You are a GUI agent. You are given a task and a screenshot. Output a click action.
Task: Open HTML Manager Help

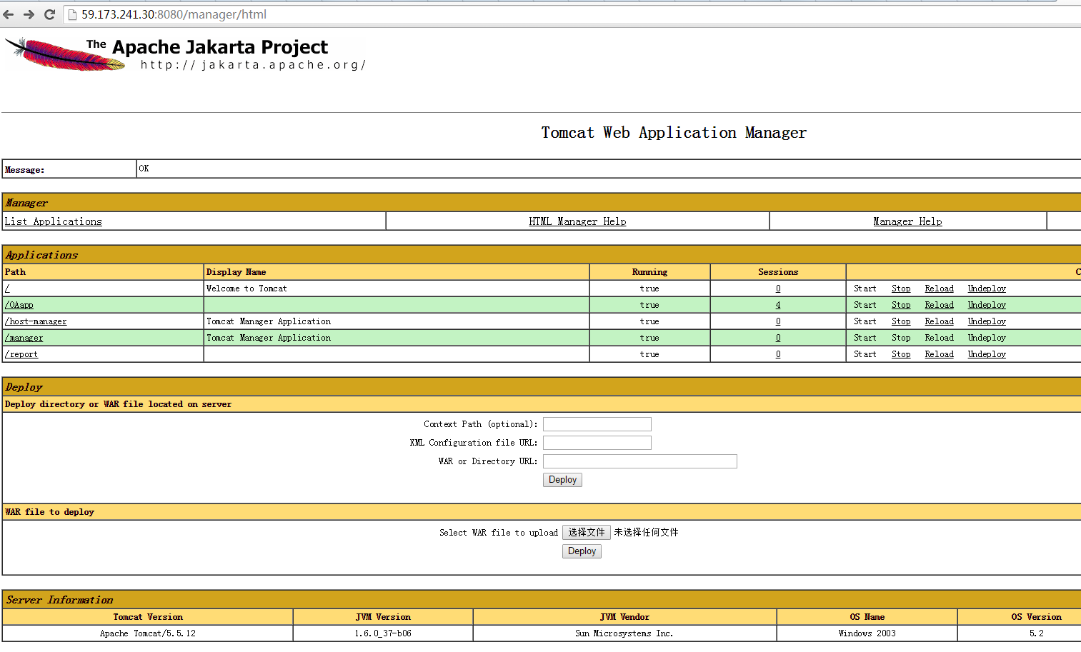pyautogui.click(x=577, y=221)
